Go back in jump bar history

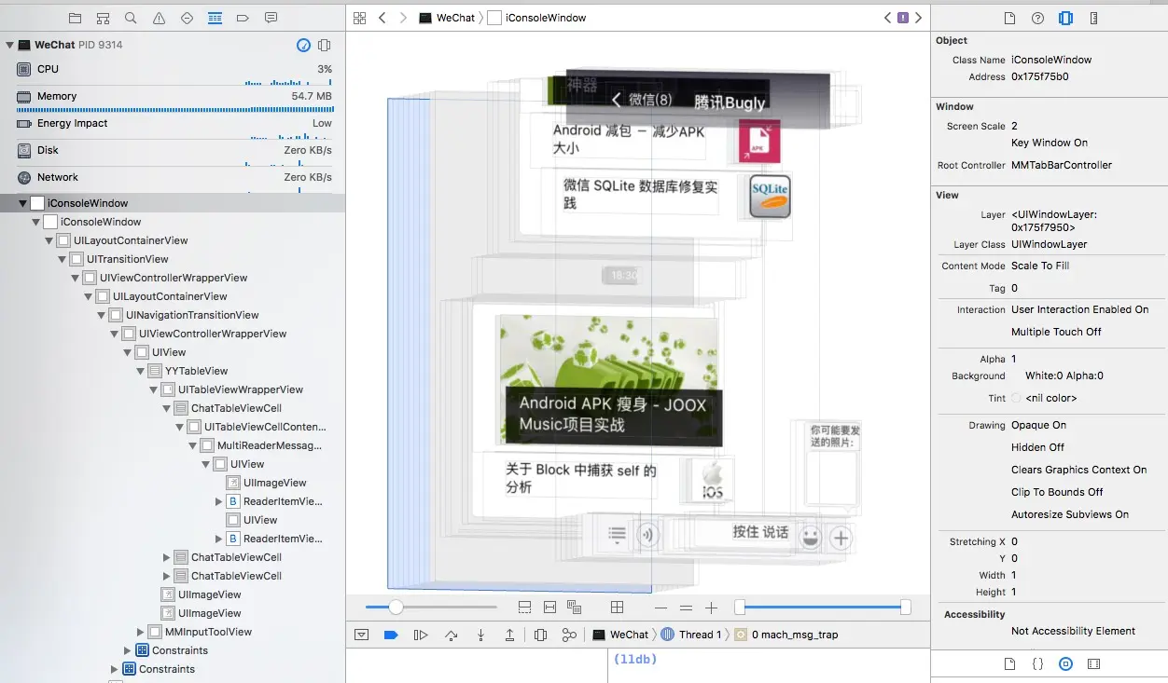click(382, 18)
